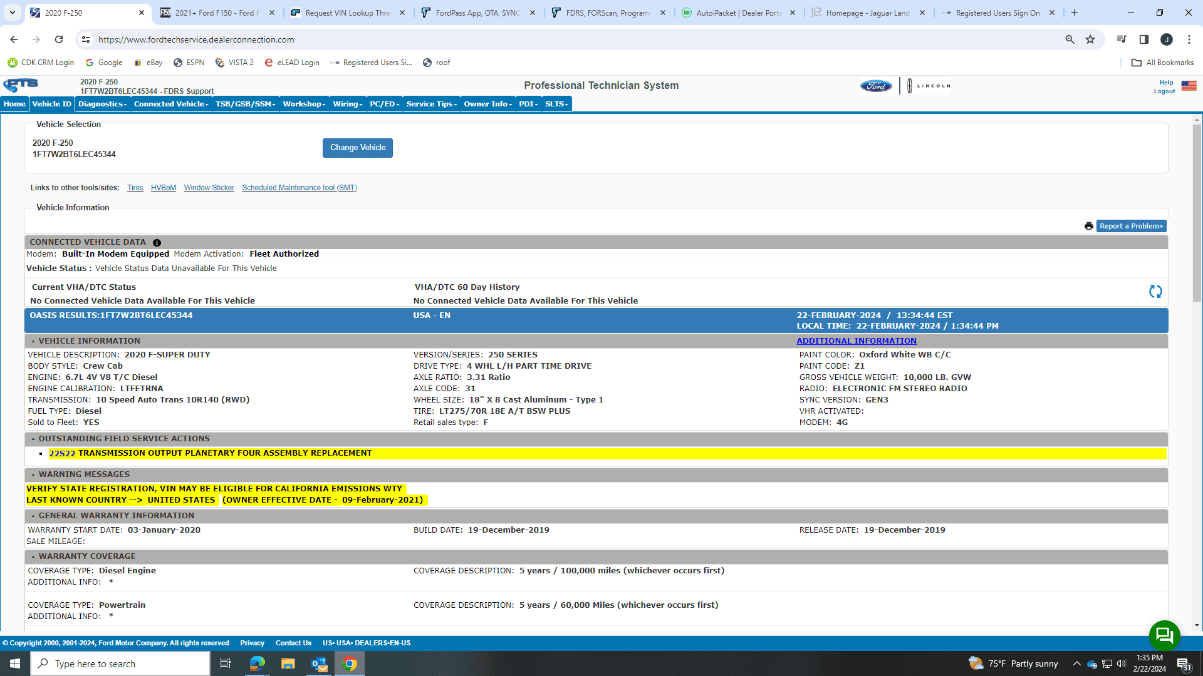Open Windows notification center icon

pyautogui.click(x=1184, y=663)
